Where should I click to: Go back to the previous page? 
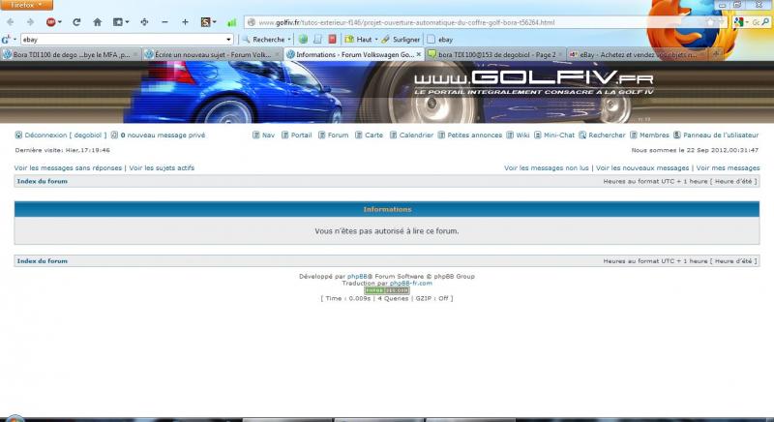(x=11, y=22)
